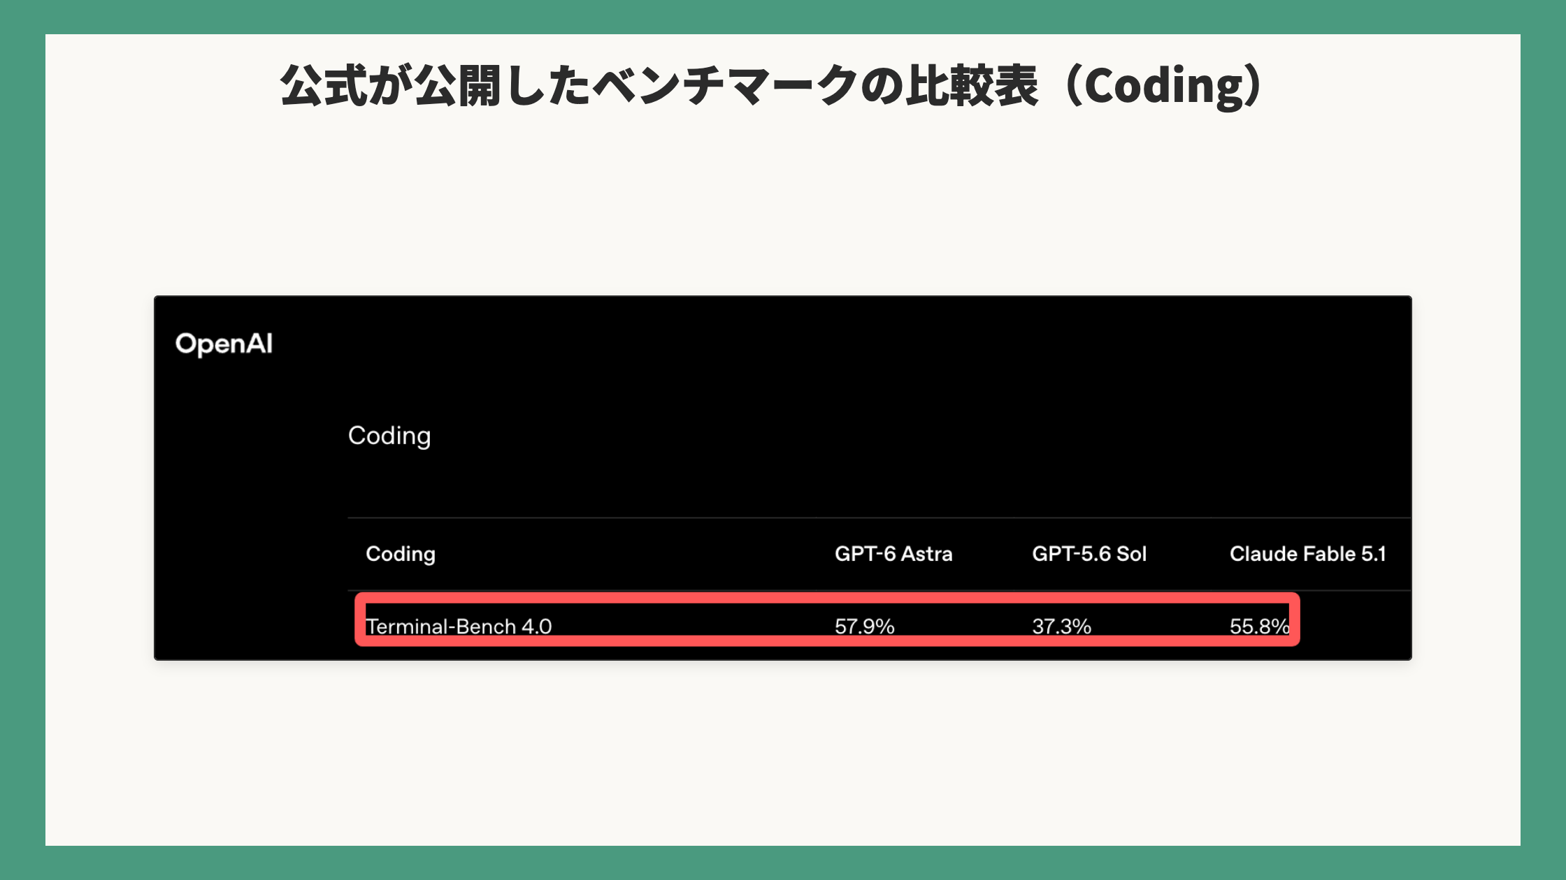This screenshot has height=880, width=1566.
Task: Click the Japanese slide title text
Action: click(772, 86)
